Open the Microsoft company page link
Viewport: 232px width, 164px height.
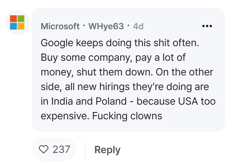point(60,26)
